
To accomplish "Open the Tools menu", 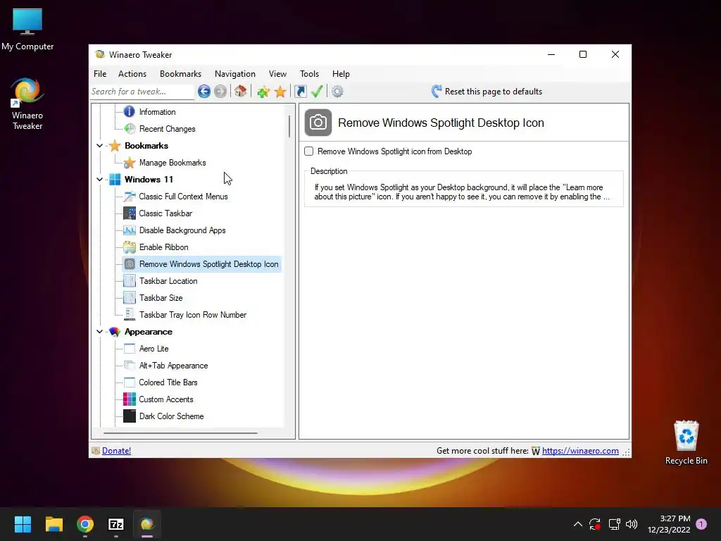I will pos(310,73).
